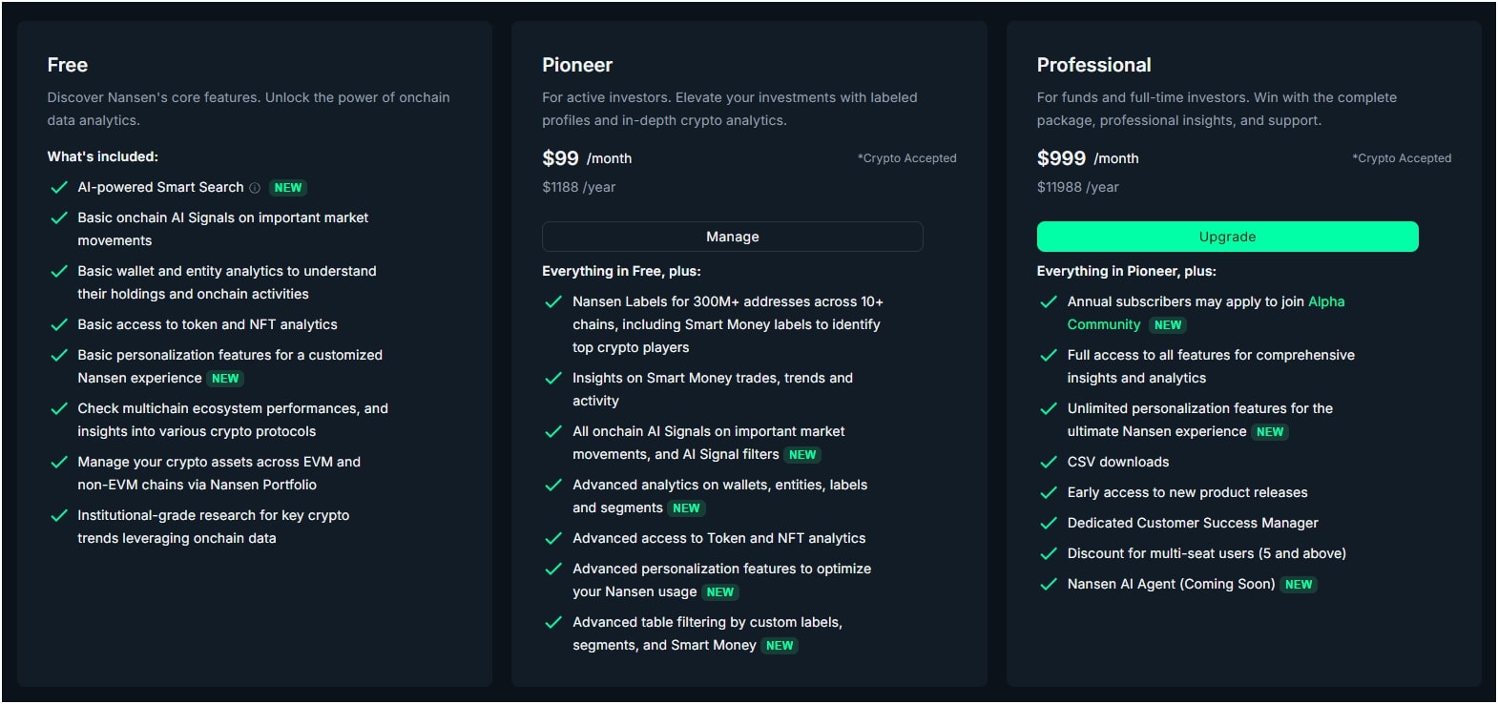The width and height of the screenshot is (1498, 704).
Task: Click the Manage button under Pioneer plan
Action: click(732, 237)
